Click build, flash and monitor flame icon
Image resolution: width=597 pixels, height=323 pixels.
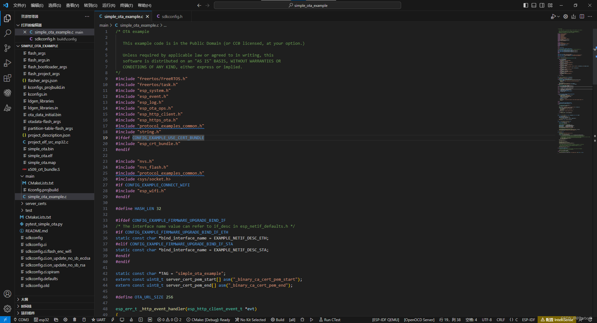[131, 320]
